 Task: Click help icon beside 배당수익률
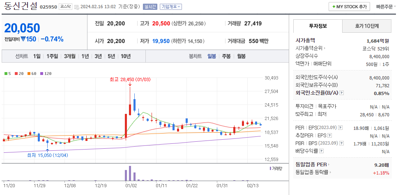pyautogui.click(x=321, y=151)
